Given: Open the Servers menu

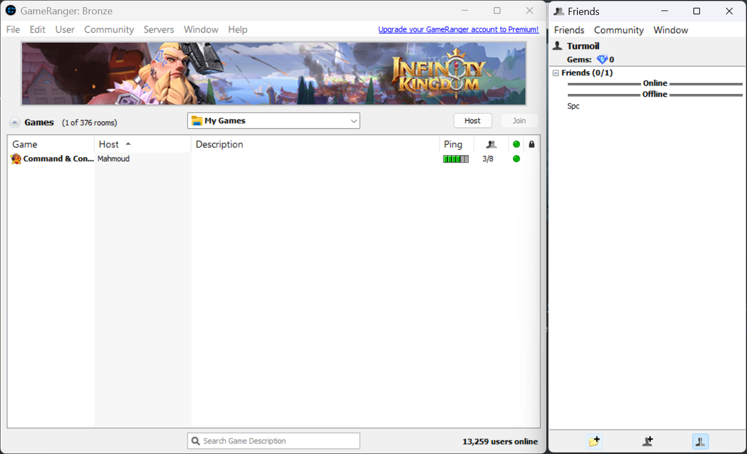Looking at the screenshot, I should pyautogui.click(x=159, y=30).
